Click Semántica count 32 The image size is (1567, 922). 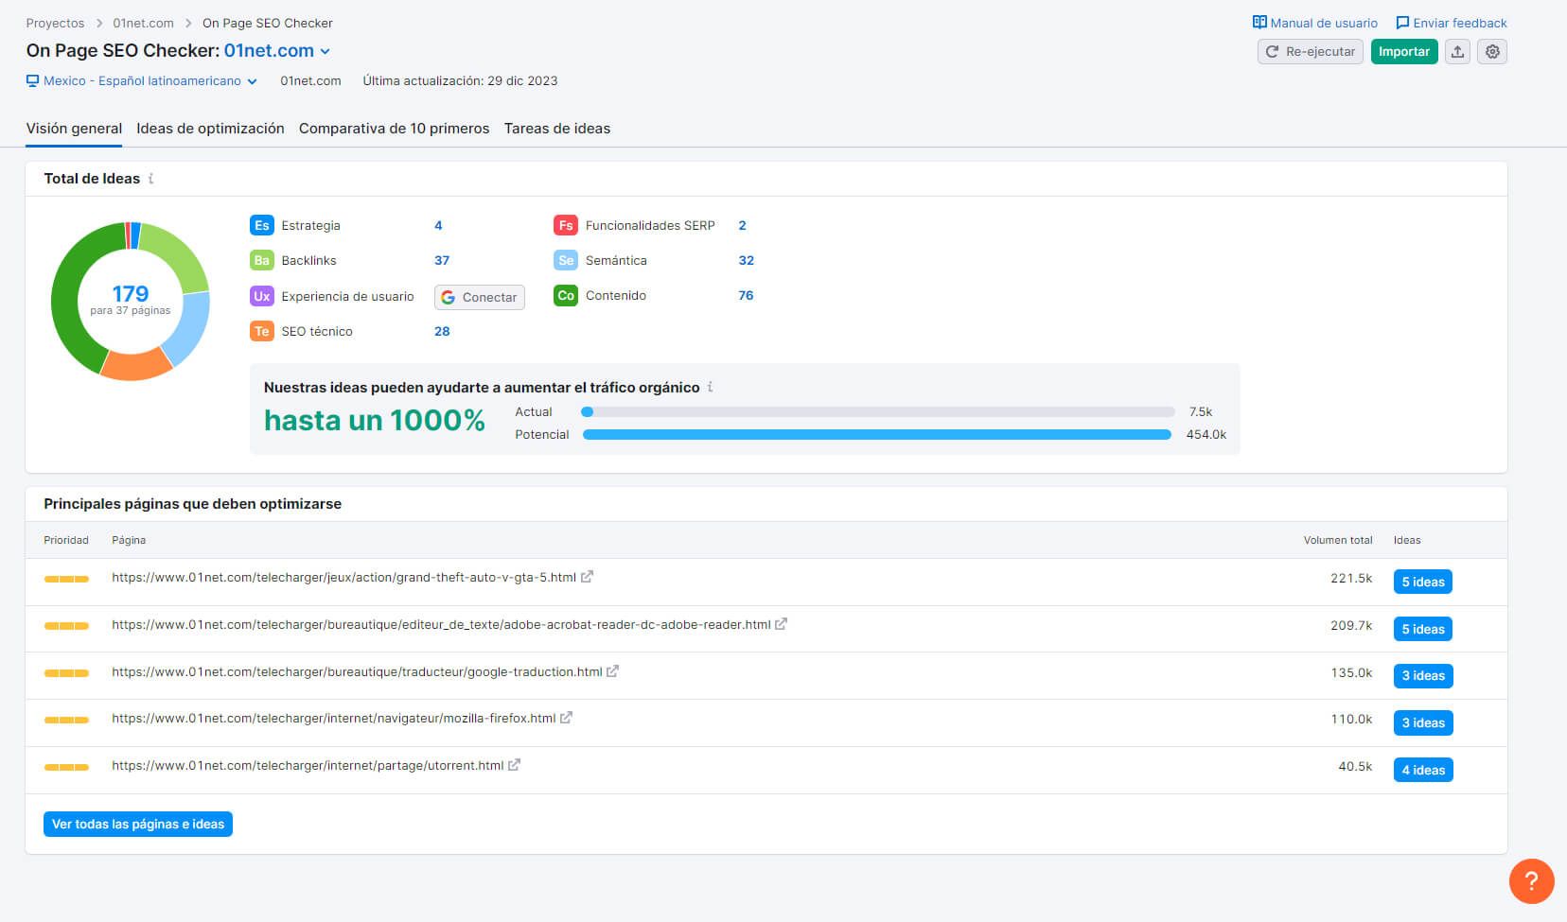(746, 260)
